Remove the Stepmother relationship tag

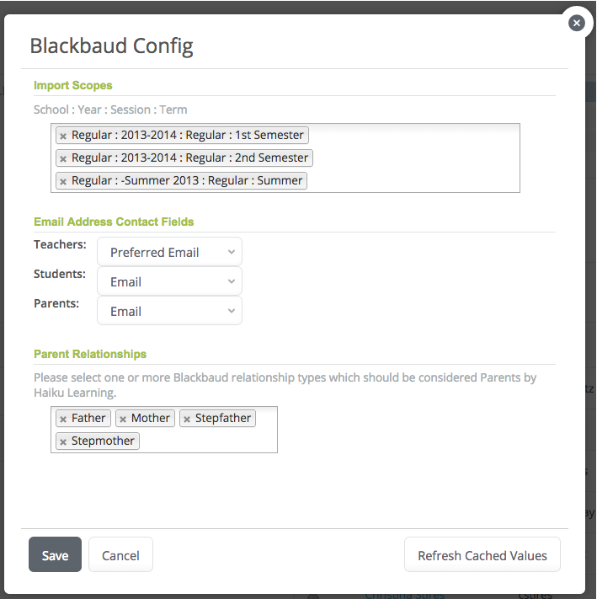click(63, 441)
